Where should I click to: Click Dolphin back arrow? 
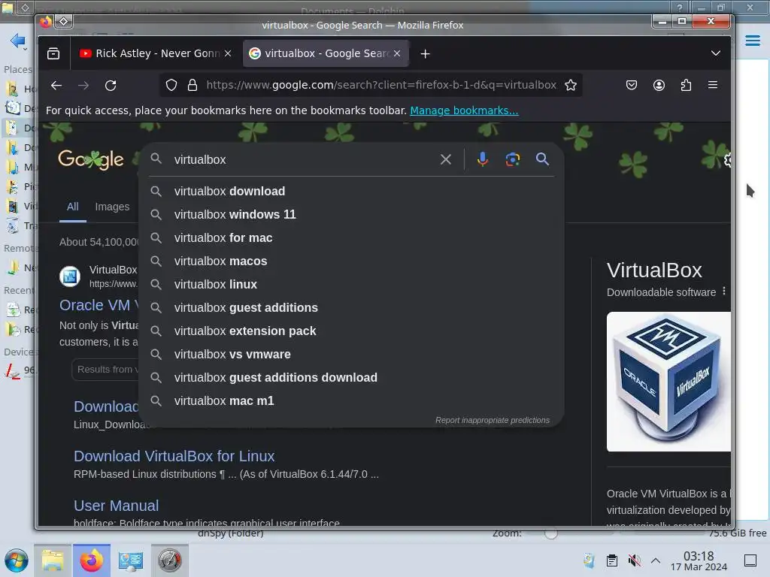tap(17, 41)
